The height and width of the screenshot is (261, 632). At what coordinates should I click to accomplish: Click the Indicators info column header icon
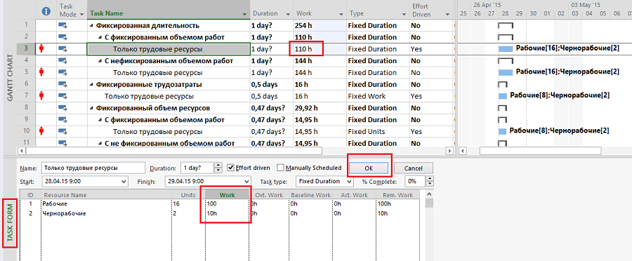[x=46, y=11]
